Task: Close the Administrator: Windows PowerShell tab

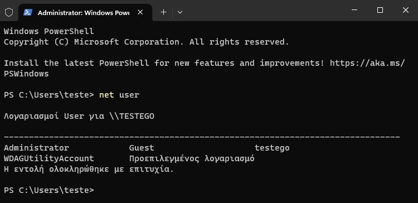Action: click(140, 12)
